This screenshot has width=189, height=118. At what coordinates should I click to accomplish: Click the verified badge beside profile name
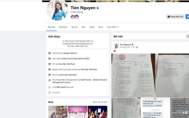98,8
